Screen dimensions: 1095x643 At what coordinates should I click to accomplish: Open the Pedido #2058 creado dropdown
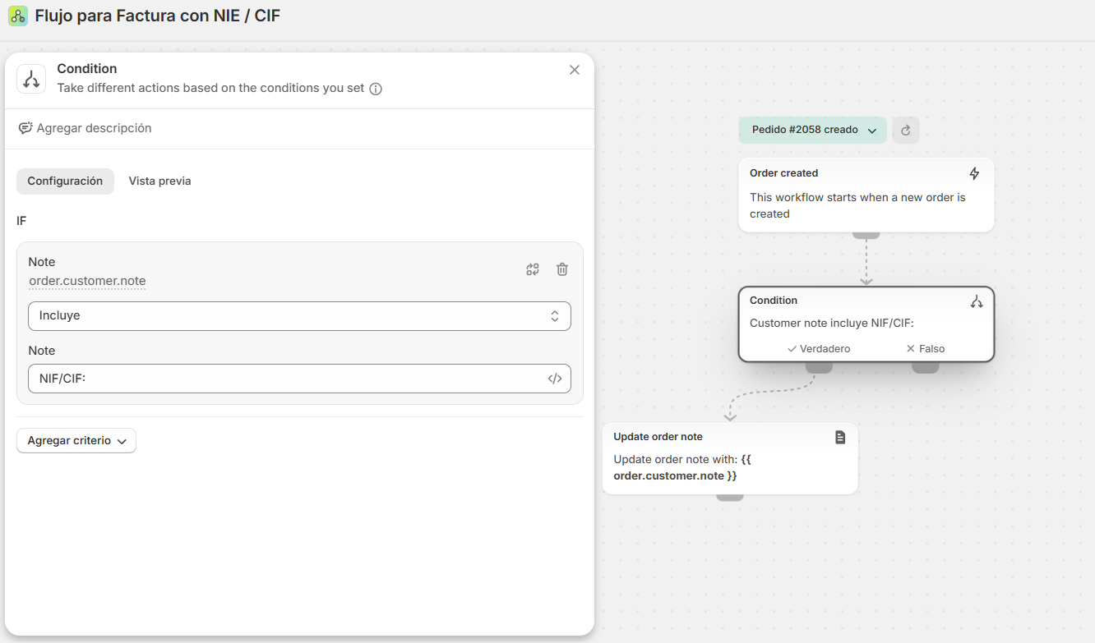pos(812,130)
